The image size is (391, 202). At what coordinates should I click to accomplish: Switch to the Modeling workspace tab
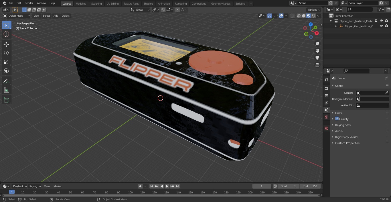point(81,3)
